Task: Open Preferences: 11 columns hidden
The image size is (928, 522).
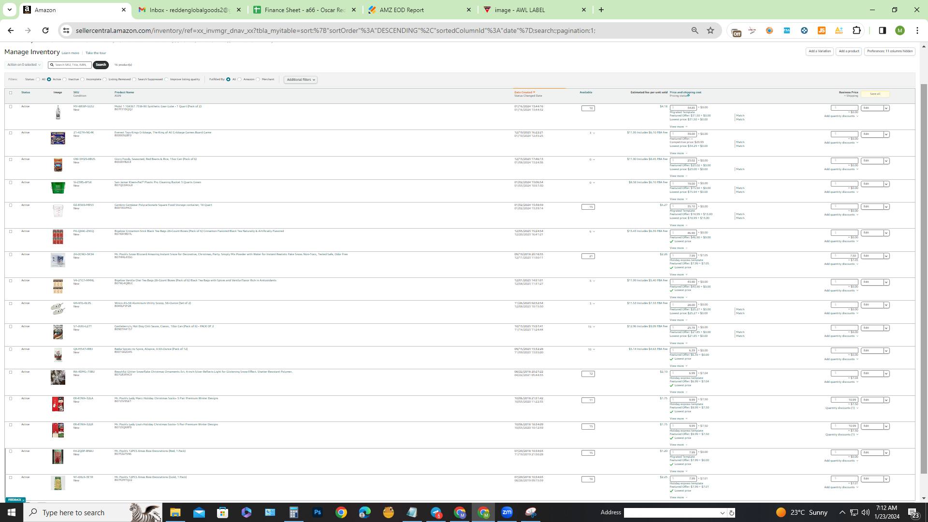Action: pos(890,51)
